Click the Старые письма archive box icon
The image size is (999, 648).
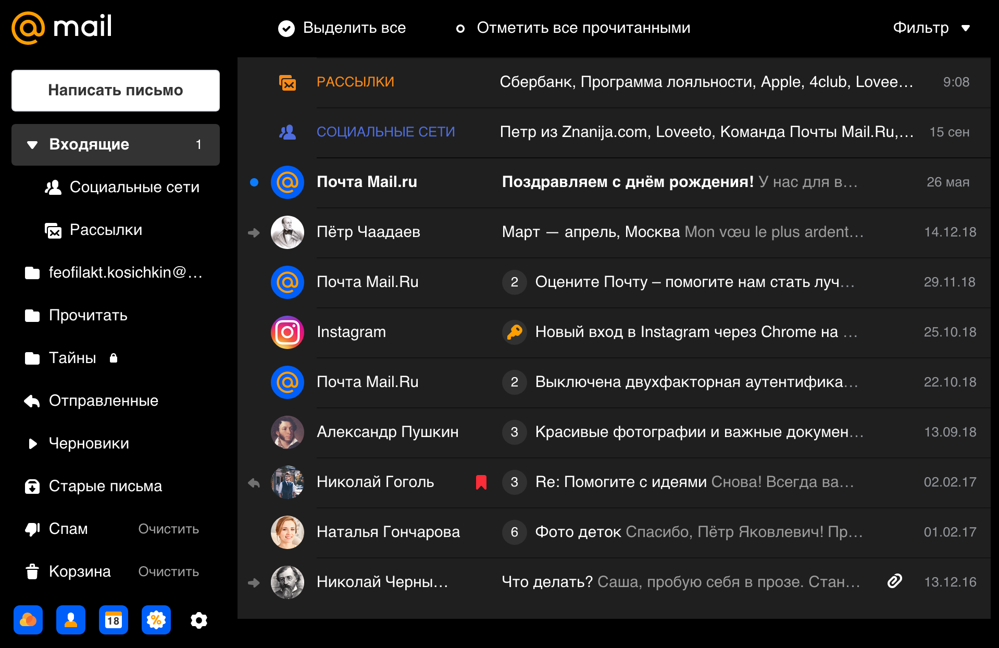click(x=32, y=487)
